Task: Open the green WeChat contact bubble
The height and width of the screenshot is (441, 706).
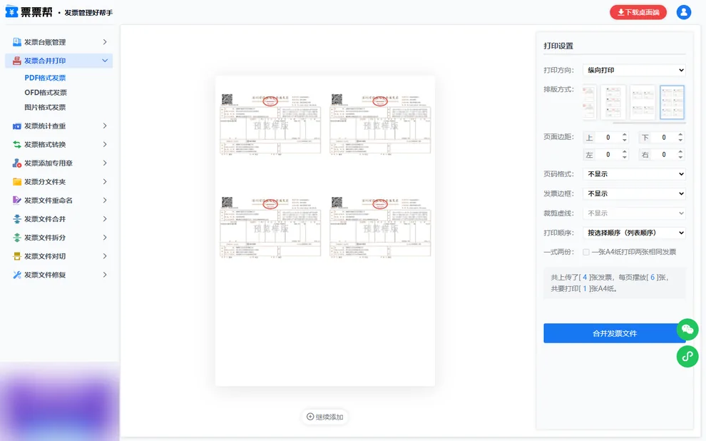Action: pos(687,329)
